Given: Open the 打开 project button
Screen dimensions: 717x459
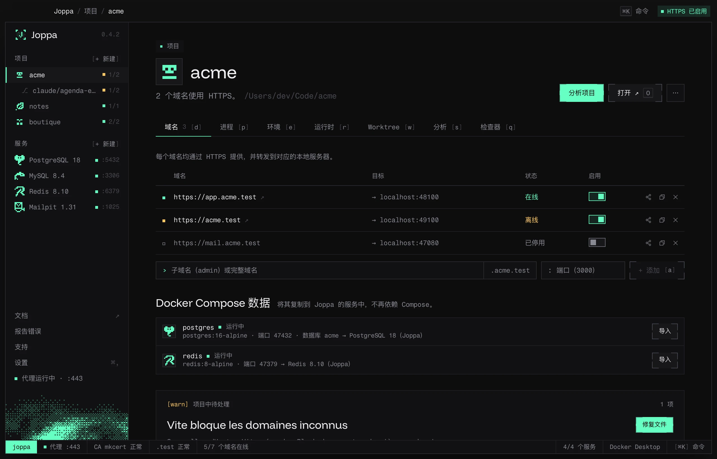Looking at the screenshot, I should (x=635, y=93).
